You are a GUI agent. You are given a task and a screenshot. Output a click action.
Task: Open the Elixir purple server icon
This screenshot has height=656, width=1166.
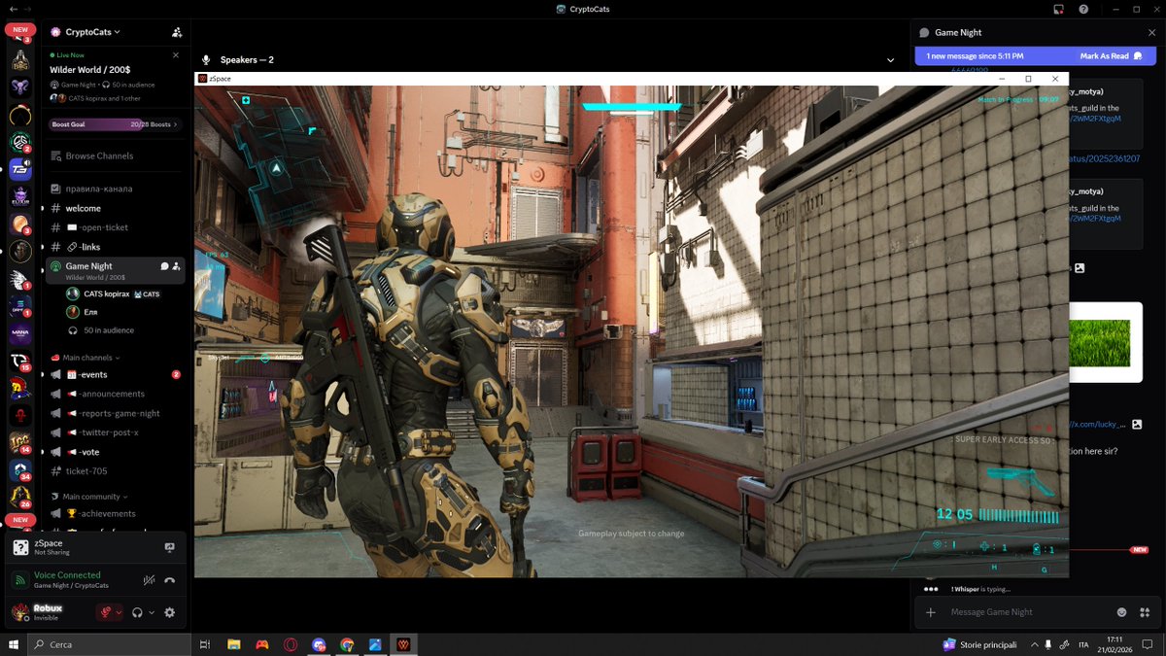tap(20, 196)
